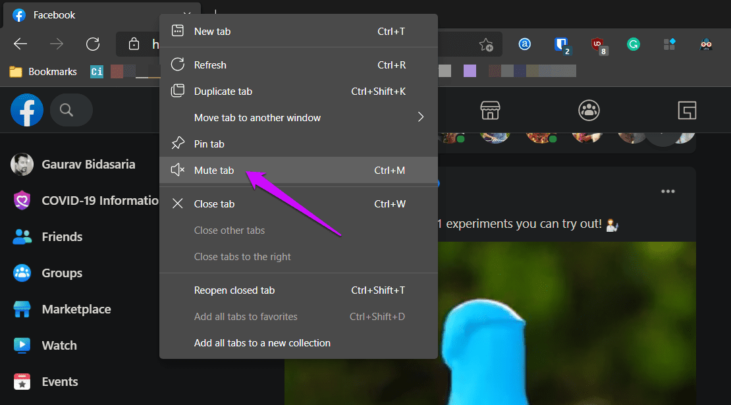Click the glasses-face extension icon
731x405 pixels.
pos(706,44)
